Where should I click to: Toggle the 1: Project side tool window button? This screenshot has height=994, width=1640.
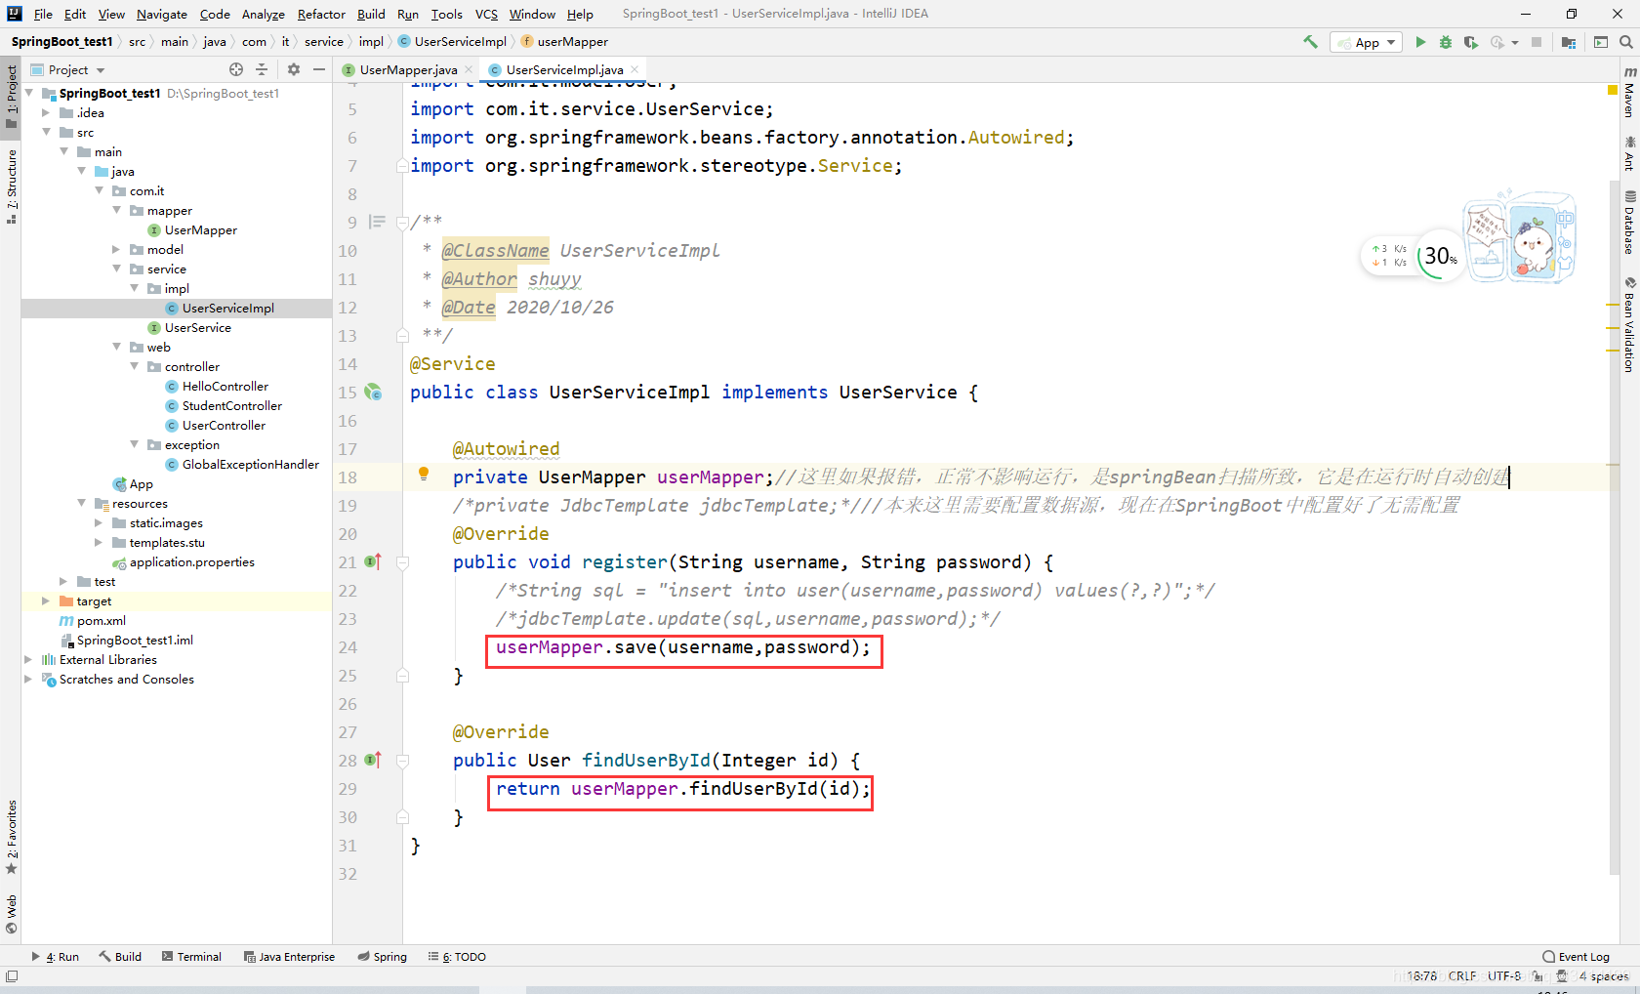click(11, 96)
